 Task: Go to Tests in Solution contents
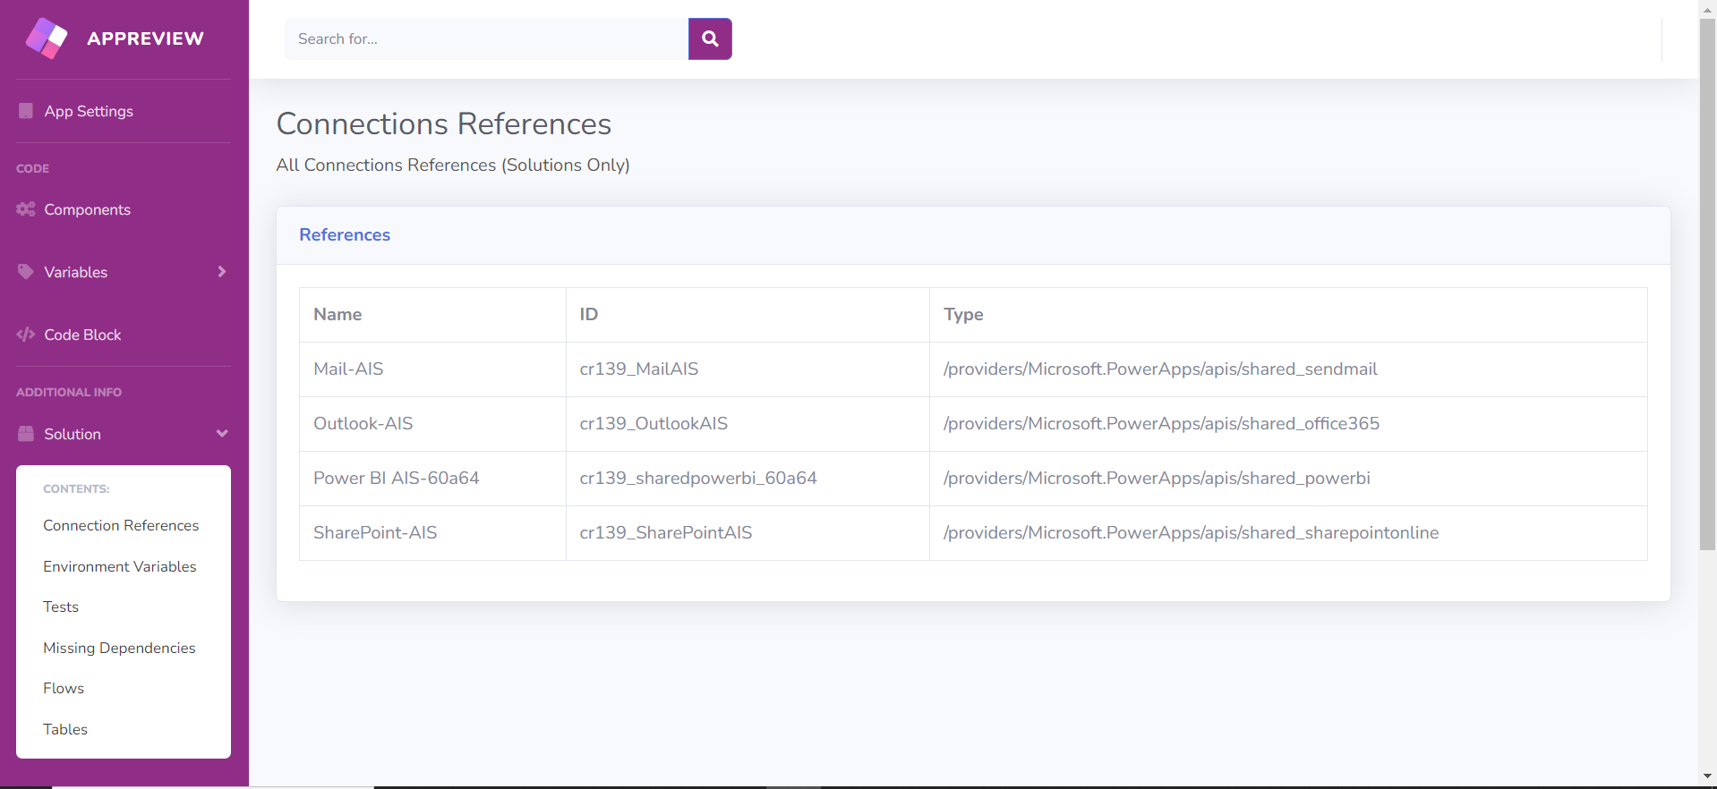coord(61,607)
